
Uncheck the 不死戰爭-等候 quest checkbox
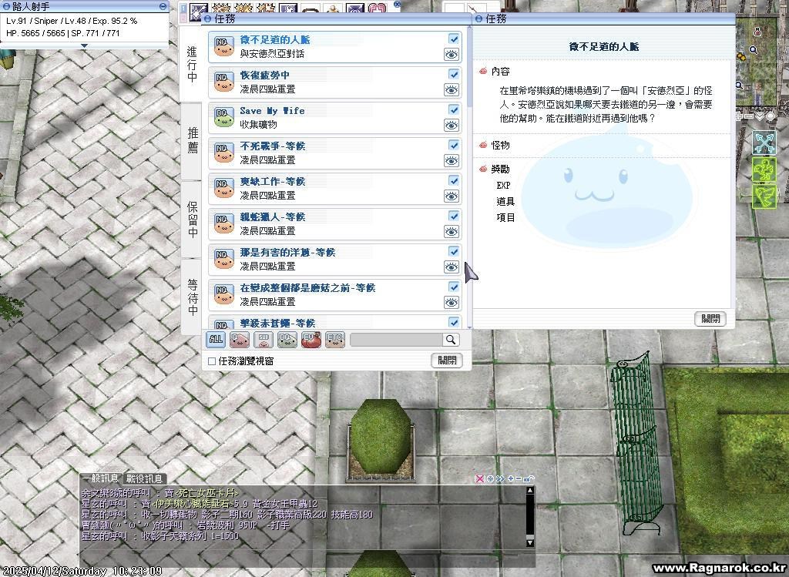point(453,145)
